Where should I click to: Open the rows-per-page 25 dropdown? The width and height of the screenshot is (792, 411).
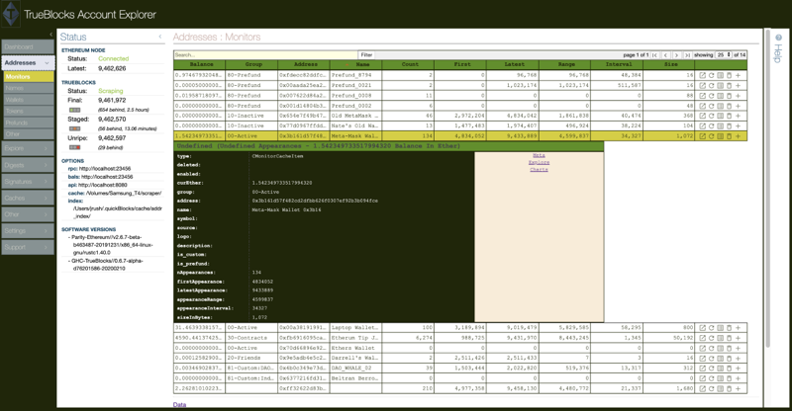723,54
